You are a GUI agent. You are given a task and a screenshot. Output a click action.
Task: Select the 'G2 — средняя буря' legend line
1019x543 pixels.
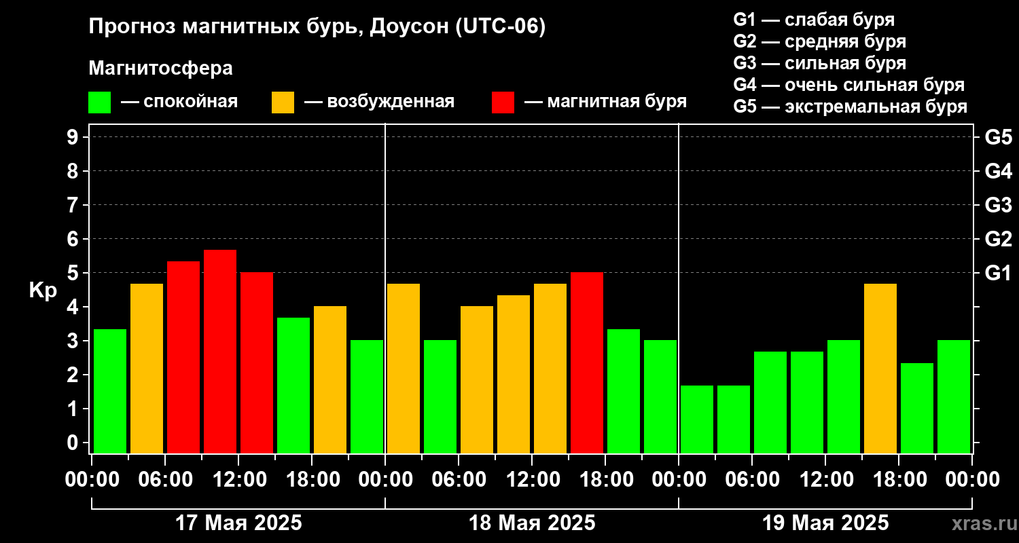point(820,41)
